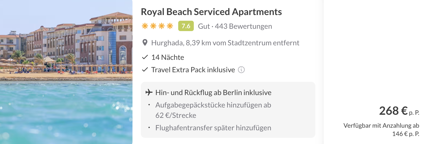425x144 pixels.
Task: Click the location pin icon
Action: click(x=145, y=43)
